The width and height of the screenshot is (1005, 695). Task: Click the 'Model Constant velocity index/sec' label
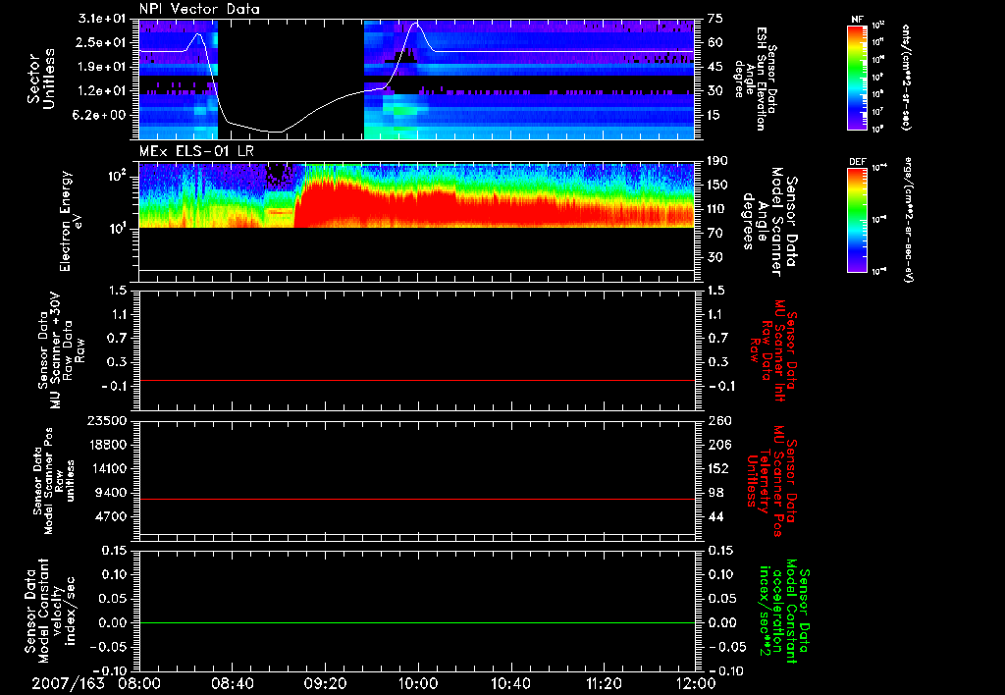49,609
